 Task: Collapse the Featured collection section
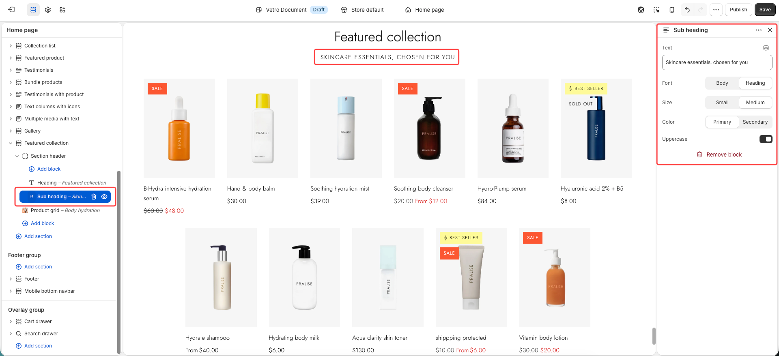11,143
